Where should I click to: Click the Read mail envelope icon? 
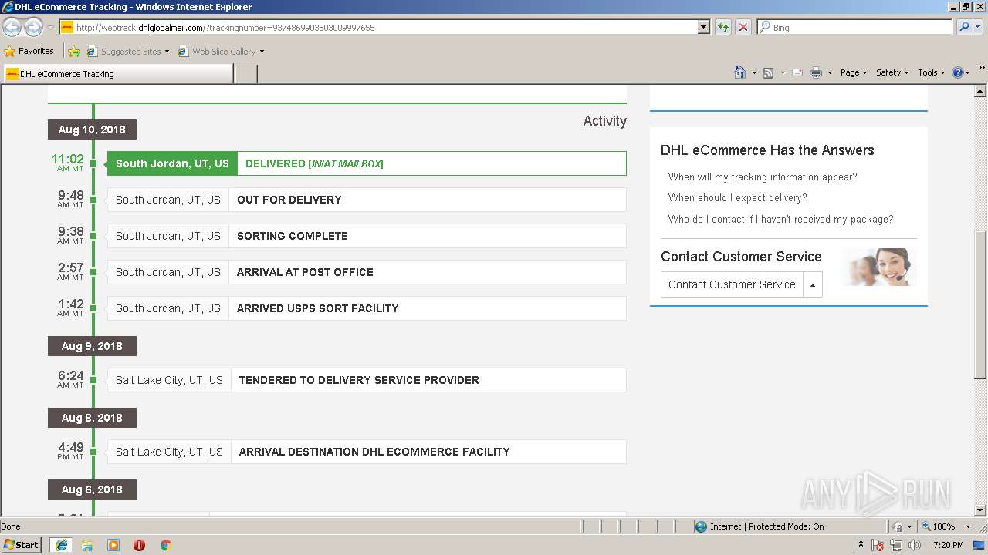(x=797, y=72)
